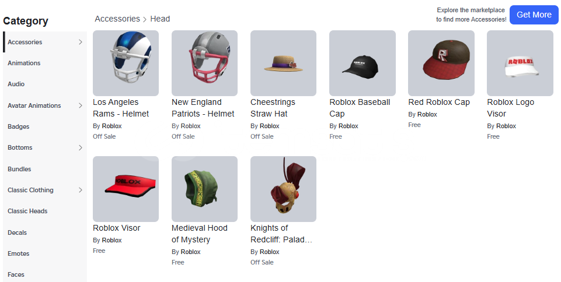Select the Medieval Hood of Mystery image
Viewport: 561px width, 282px height.
click(205, 189)
